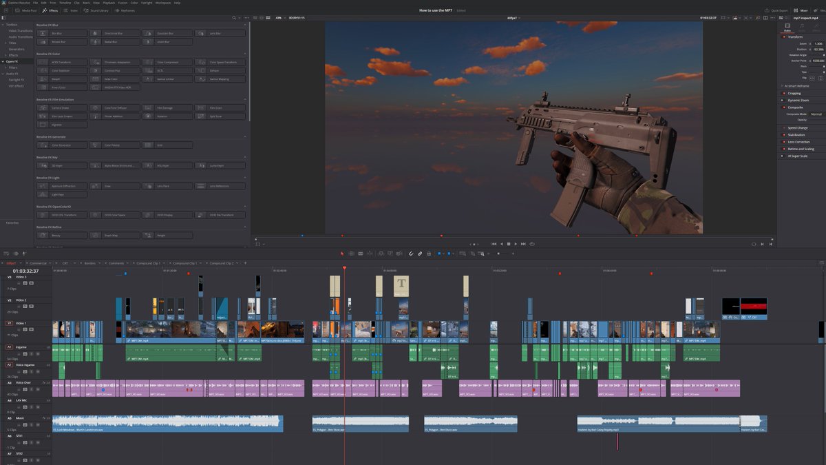This screenshot has width=826, height=465.
Task: Select the Light Rays effect
Action: [x=62, y=194]
